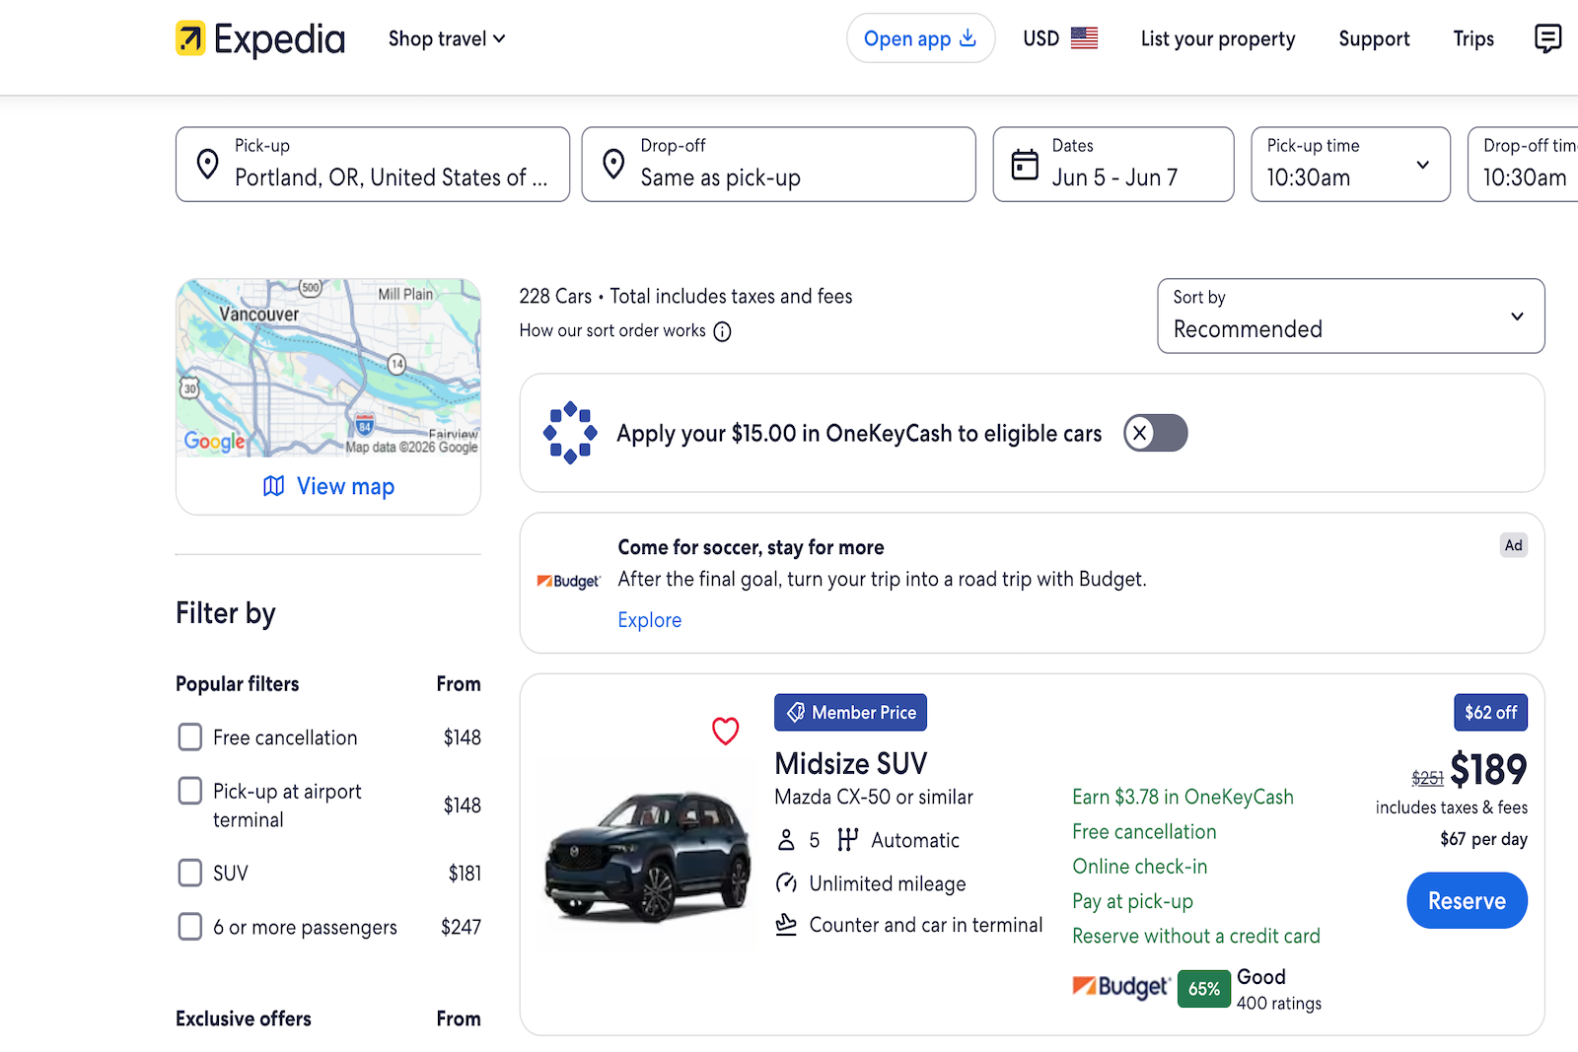1578x1052 pixels.
Task: Click the 65% rating badge for Budget
Action: coord(1203,988)
